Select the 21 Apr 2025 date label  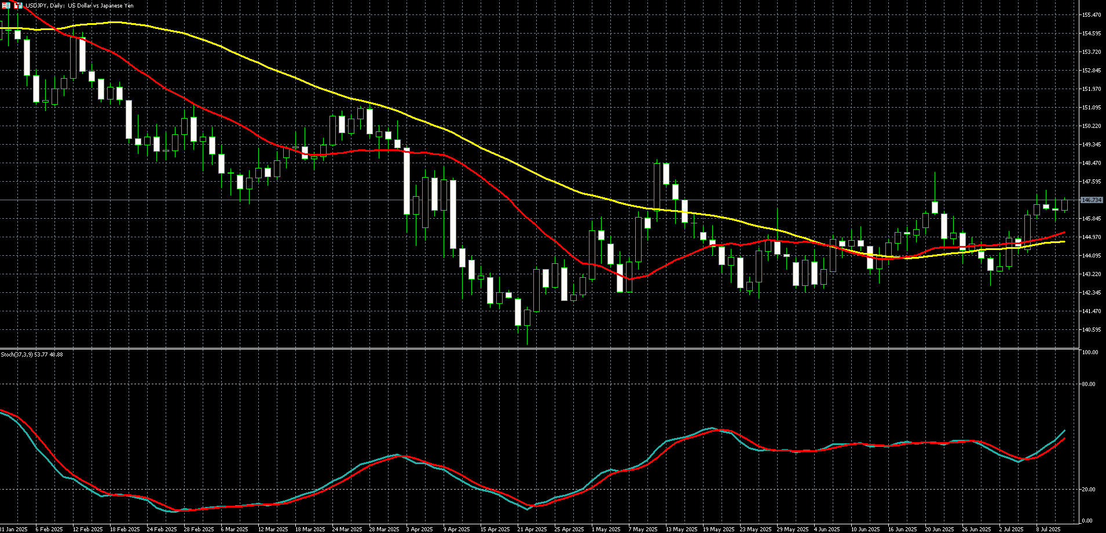pos(532,529)
